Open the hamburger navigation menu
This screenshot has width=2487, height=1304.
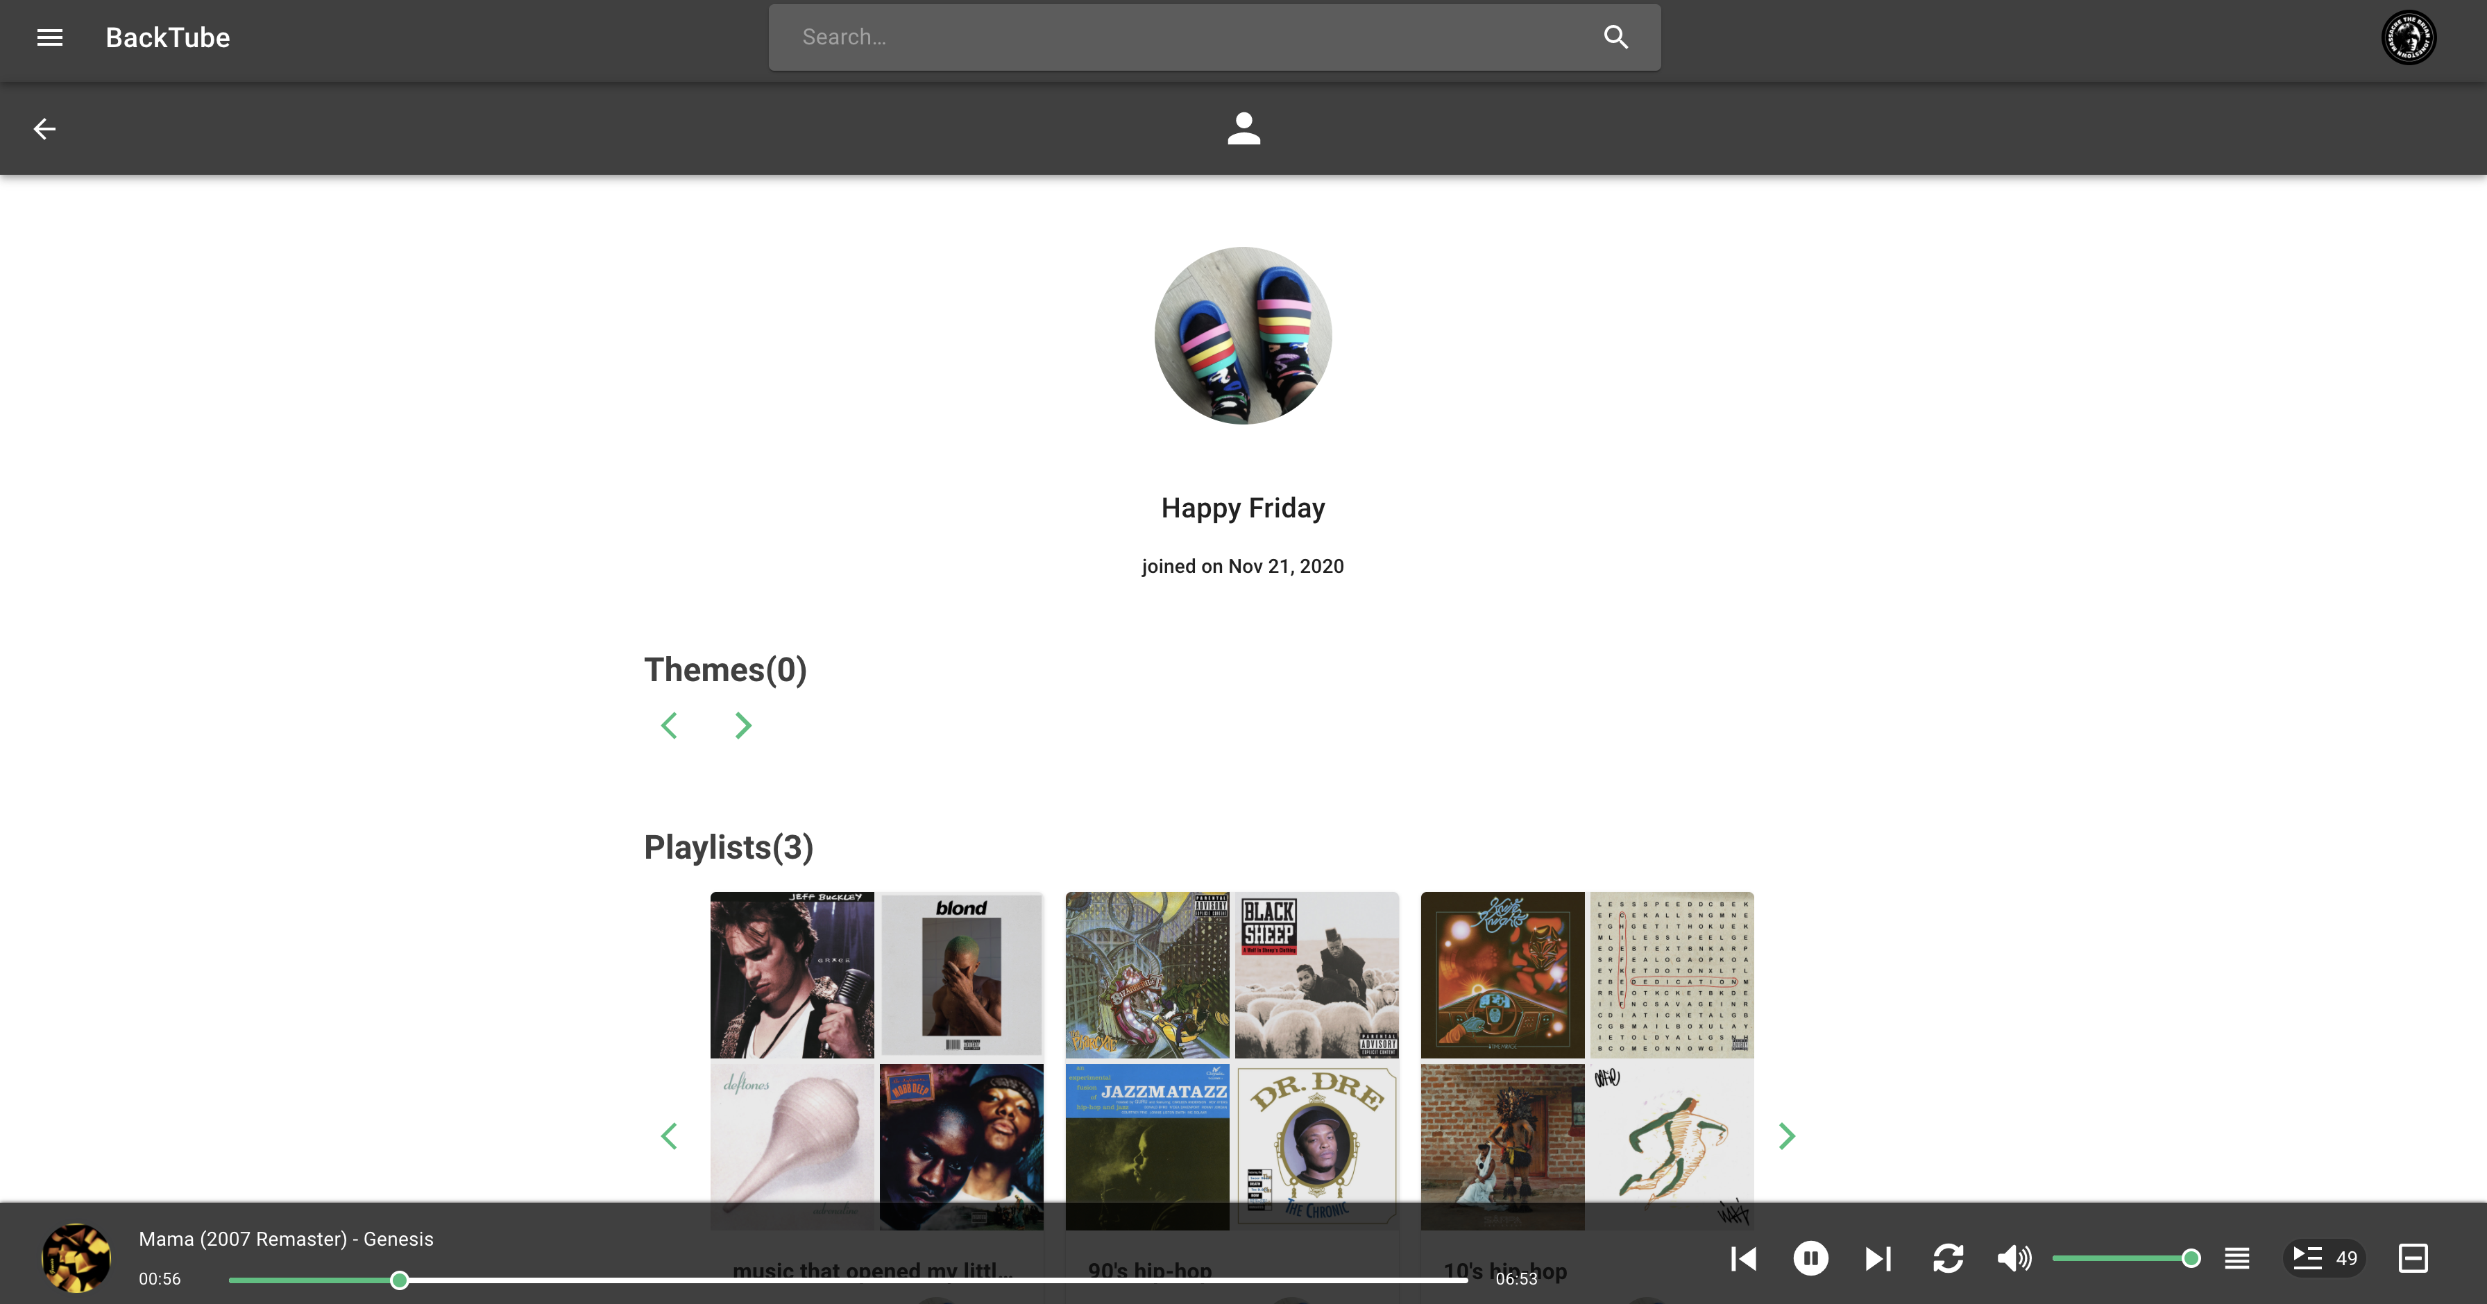(x=49, y=37)
